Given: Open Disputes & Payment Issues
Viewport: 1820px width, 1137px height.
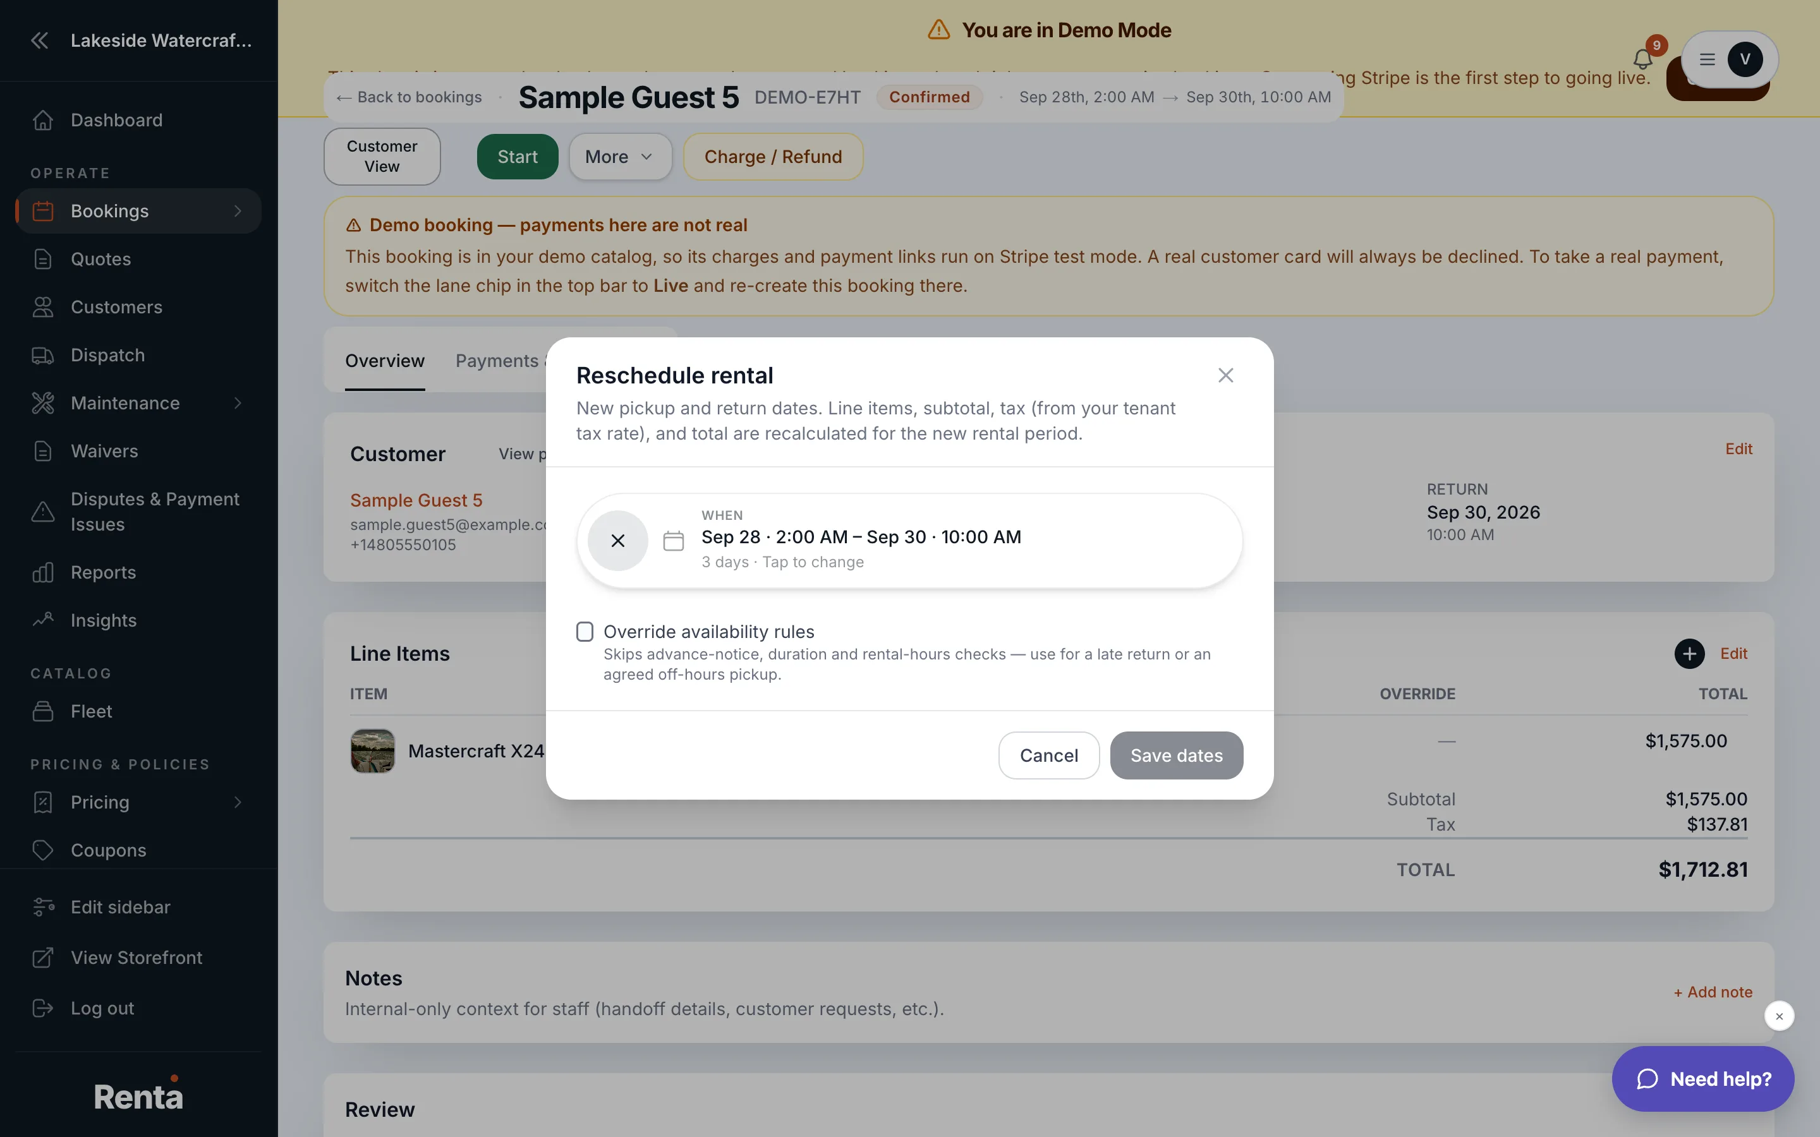Looking at the screenshot, I should 138,512.
